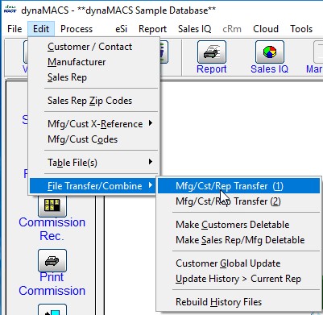Click Commission Rec. sidebar label
Viewport: 323px width, 315px height.
pyautogui.click(x=52, y=229)
